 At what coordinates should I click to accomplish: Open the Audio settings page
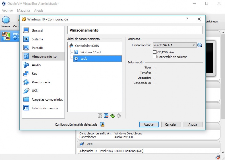coord(43,65)
